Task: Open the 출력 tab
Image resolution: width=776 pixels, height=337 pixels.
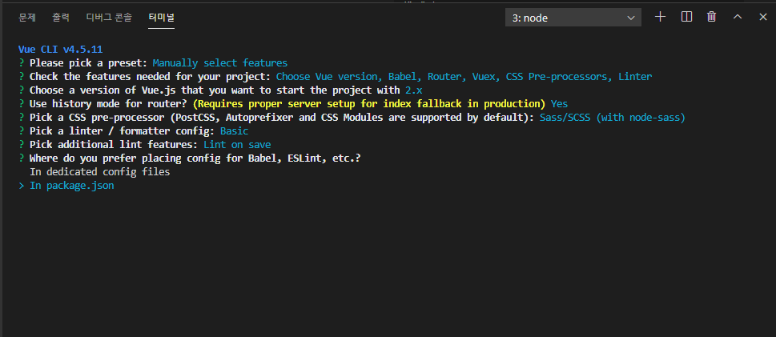Action: [61, 18]
